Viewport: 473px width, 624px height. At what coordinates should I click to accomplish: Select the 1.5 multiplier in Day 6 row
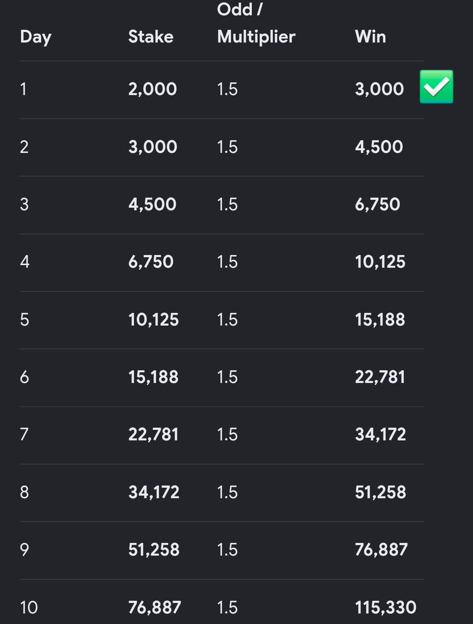click(x=228, y=377)
